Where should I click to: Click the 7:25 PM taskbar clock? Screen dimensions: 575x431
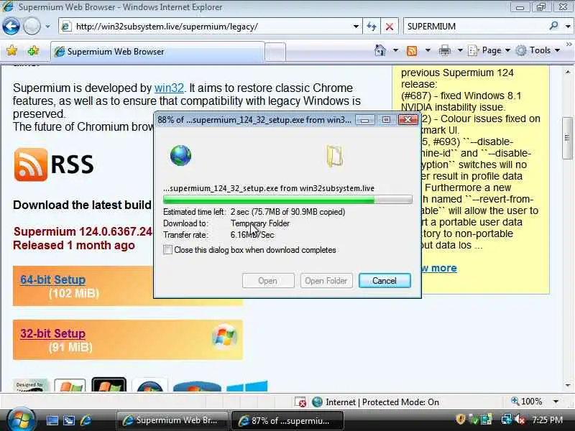547,420
